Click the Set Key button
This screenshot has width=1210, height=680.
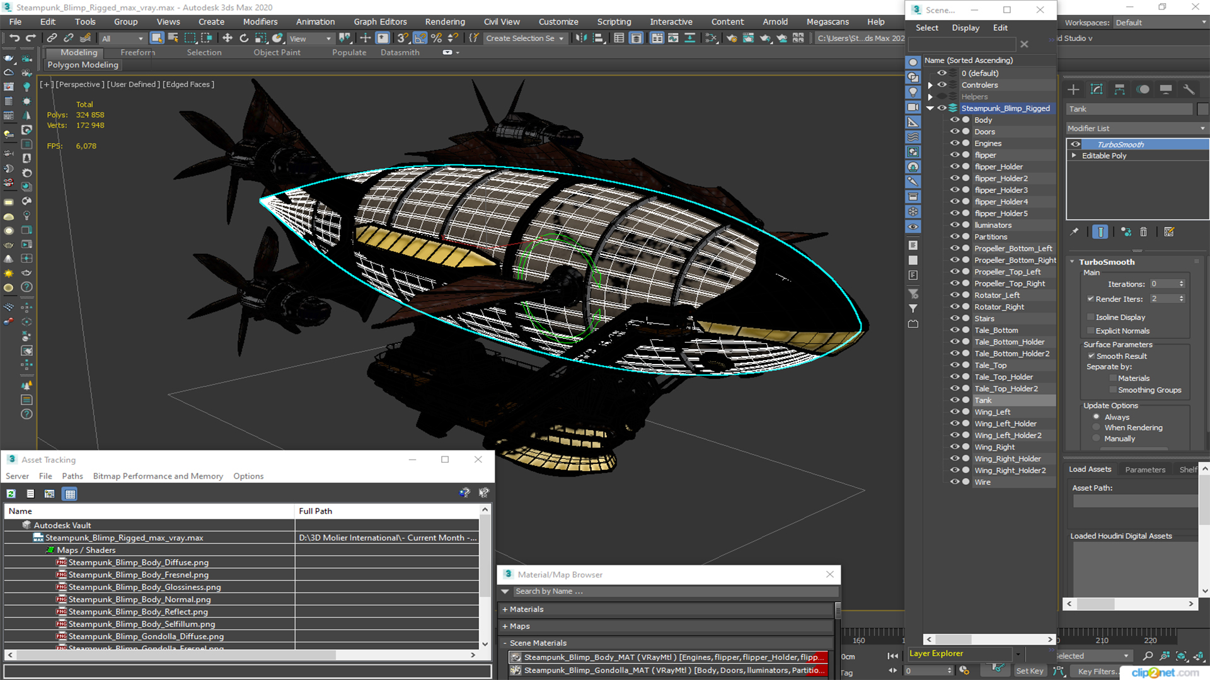pyautogui.click(x=1029, y=671)
